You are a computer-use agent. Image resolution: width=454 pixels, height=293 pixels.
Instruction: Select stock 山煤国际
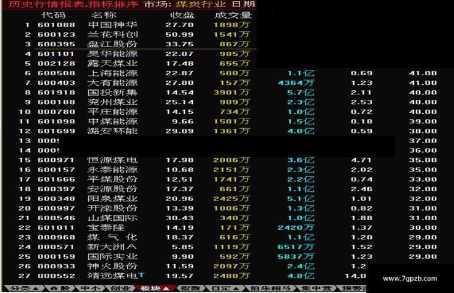click(112, 218)
